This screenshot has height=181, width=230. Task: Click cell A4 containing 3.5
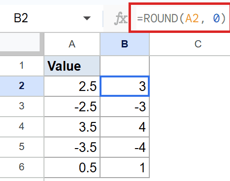pos(72,127)
